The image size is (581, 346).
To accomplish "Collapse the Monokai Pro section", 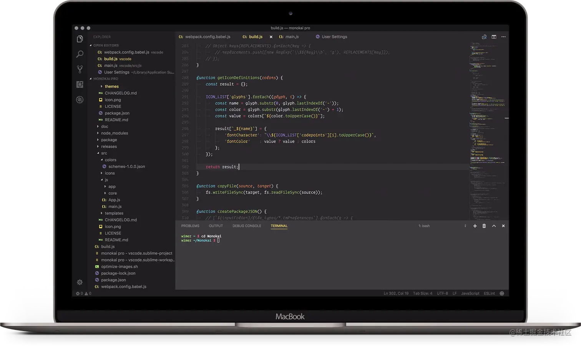I will (105, 79).
